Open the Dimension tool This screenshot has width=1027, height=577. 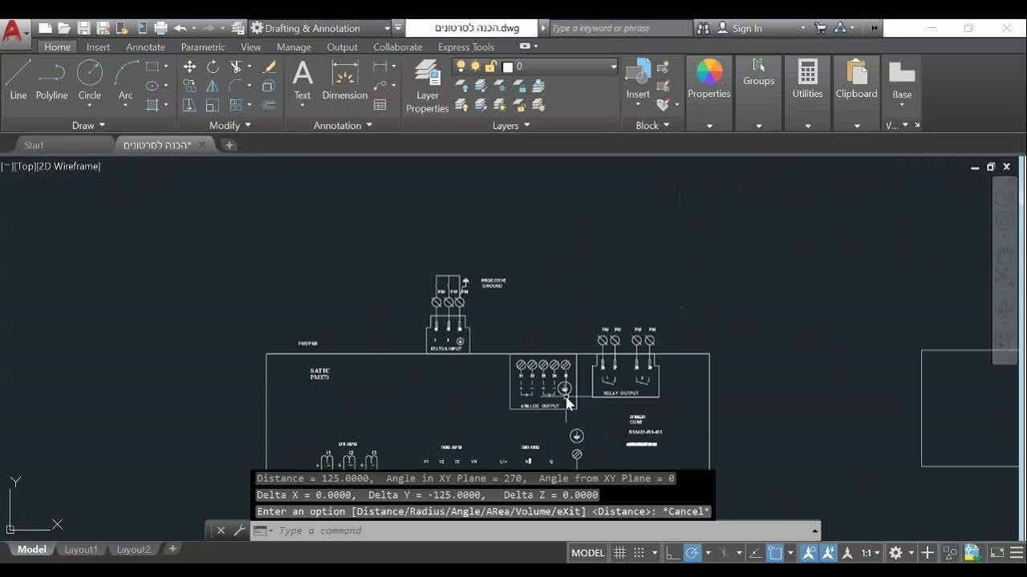pos(345,79)
